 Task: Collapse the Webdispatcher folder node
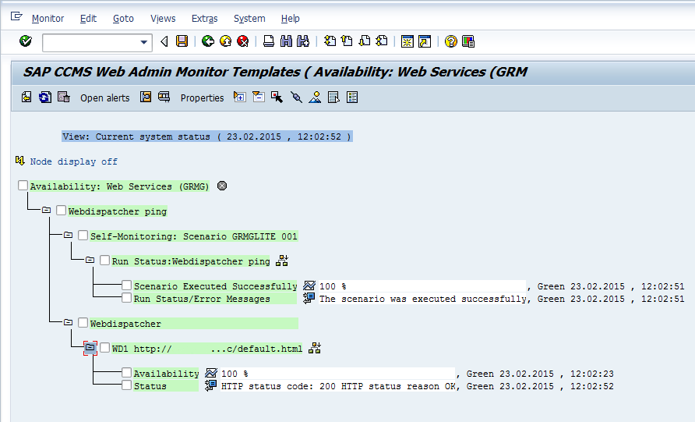(68, 322)
